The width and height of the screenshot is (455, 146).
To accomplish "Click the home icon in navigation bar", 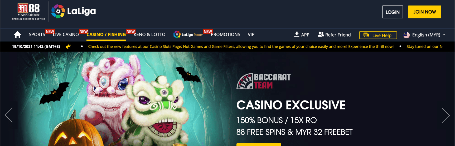I will coord(18,34).
